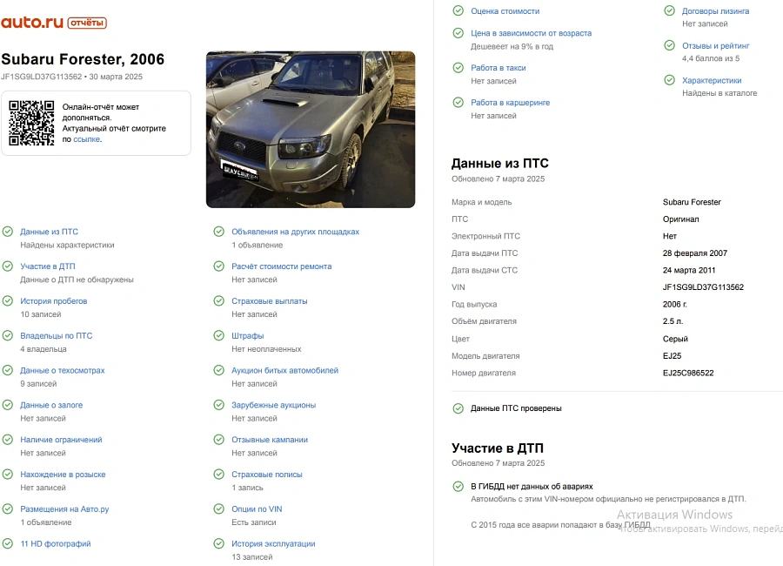Open 'История пробегов' link
Viewport: 783px width, 566px height.
[x=53, y=301]
